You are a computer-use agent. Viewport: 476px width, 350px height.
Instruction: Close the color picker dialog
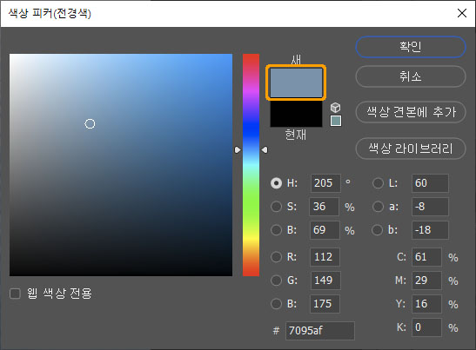click(462, 13)
